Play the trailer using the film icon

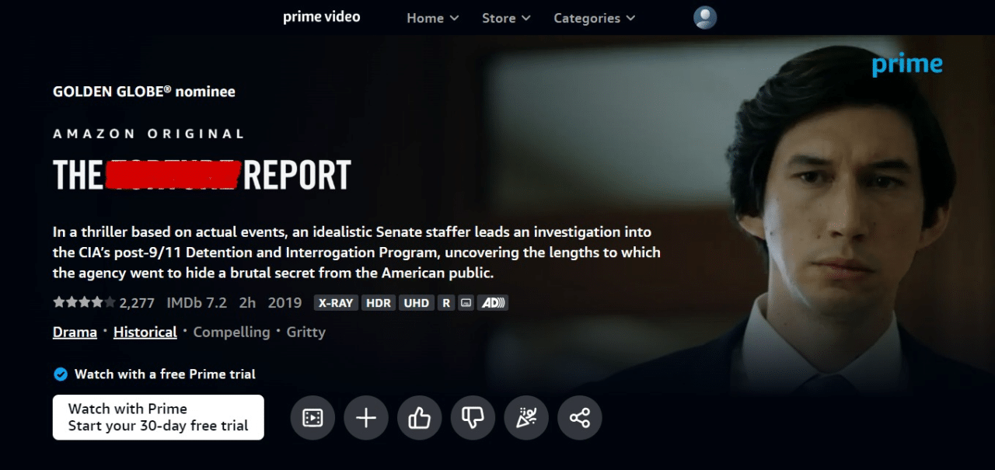[312, 418]
